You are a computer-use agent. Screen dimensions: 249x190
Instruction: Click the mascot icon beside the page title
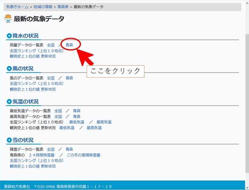point(8,19)
